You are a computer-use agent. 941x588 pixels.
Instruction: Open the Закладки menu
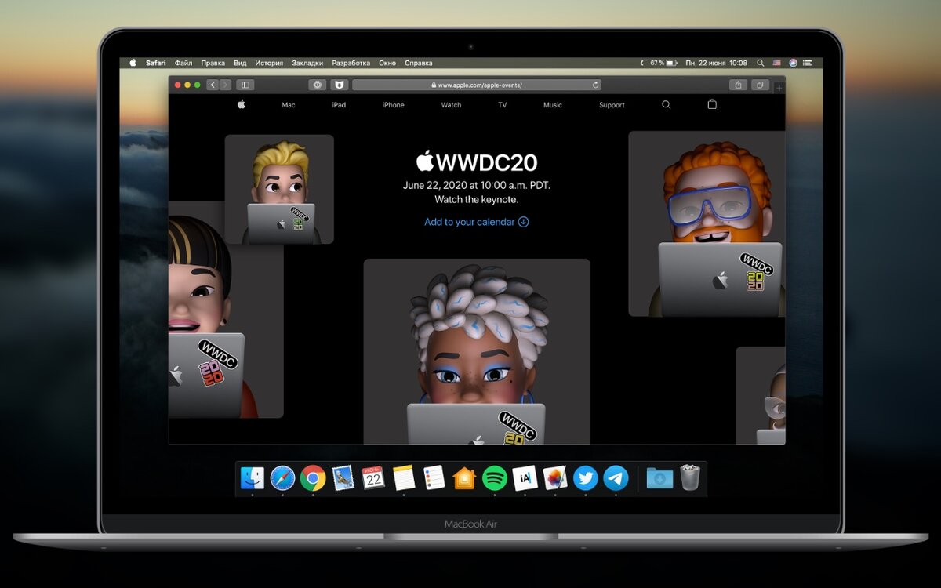[x=307, y=63]
